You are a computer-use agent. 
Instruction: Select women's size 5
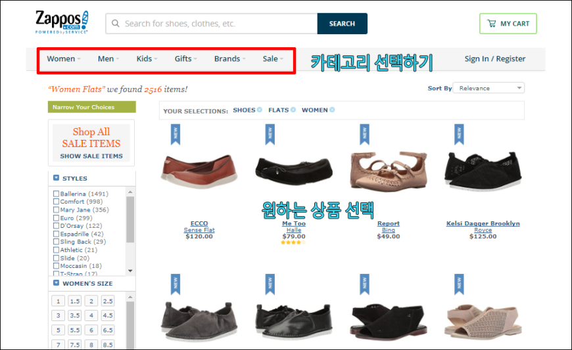pyautogui.click(x=59, y=330)
